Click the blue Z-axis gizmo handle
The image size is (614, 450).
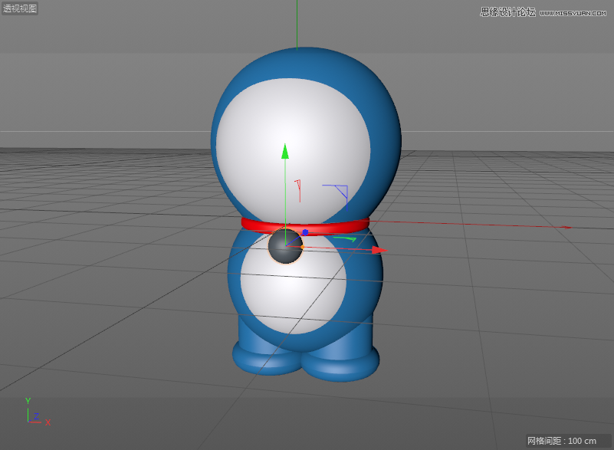[305, 232]
